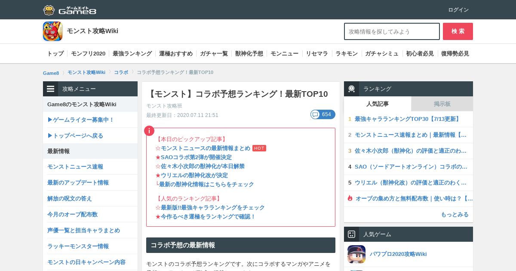Click ログイン in the top bar
The height and width of the screenshot is (271, 516).
(x=458, y=10)
